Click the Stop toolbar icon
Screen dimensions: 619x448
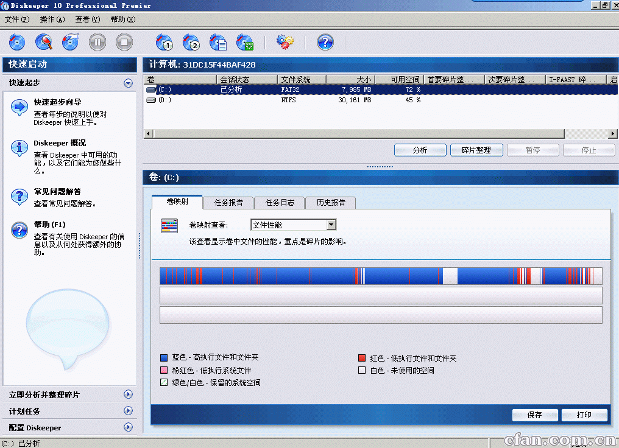point(124,42)
